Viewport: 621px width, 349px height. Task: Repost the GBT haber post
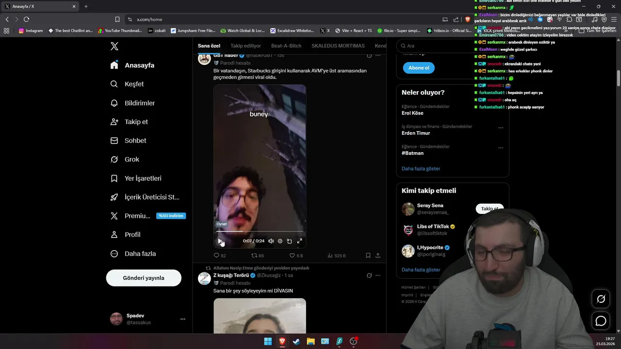tap(258, 255)
